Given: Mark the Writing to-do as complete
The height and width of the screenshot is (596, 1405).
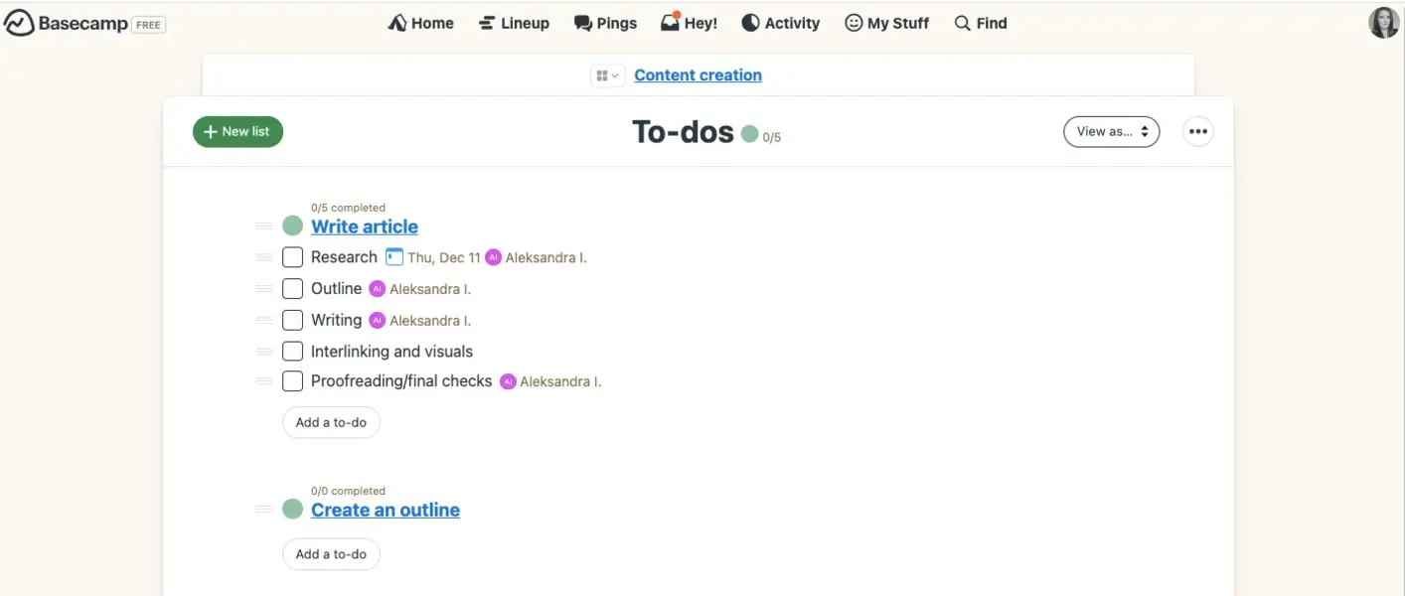Looking at the screenshot, I should [x=292, y=320].
